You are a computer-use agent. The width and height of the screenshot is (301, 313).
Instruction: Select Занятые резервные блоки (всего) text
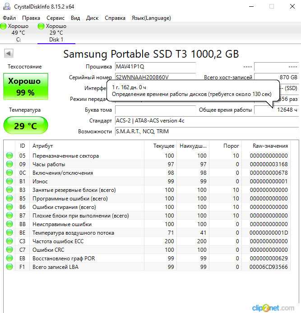point(74,190)
